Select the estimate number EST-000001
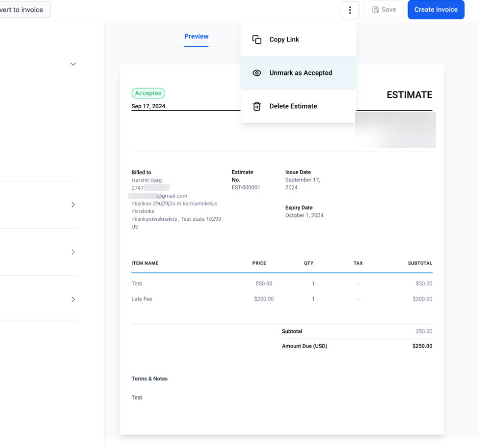Image resolution: width=479 pixels, height=444 pixels. click(x=246, y=188)
